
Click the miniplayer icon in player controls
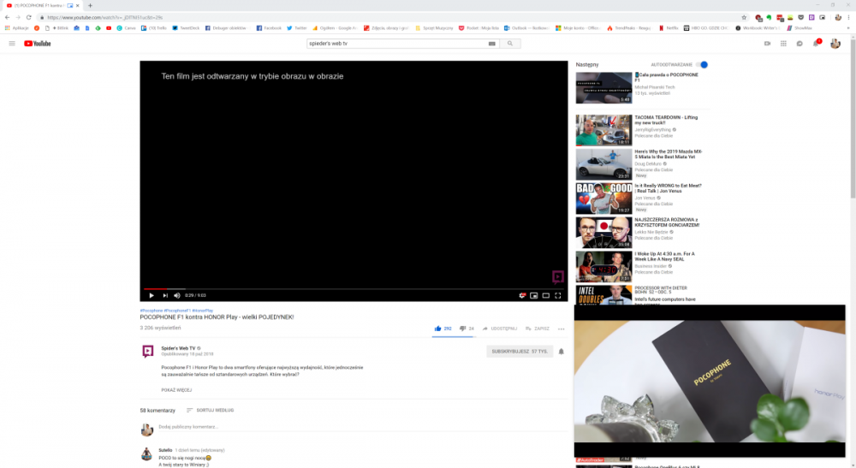(534, 296)
